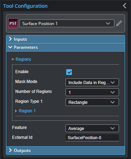Expand the Inputs section header
131x159 pixels.
click(65, 39)
